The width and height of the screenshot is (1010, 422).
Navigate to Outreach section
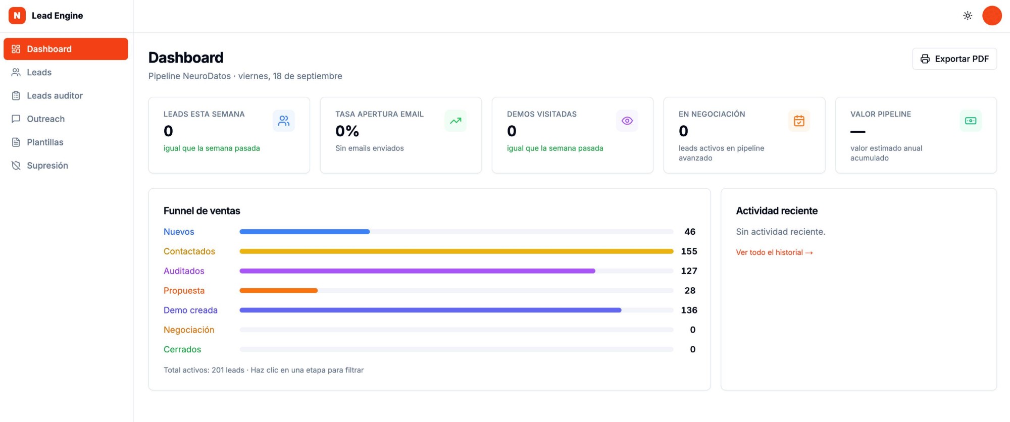coord(66,119)
